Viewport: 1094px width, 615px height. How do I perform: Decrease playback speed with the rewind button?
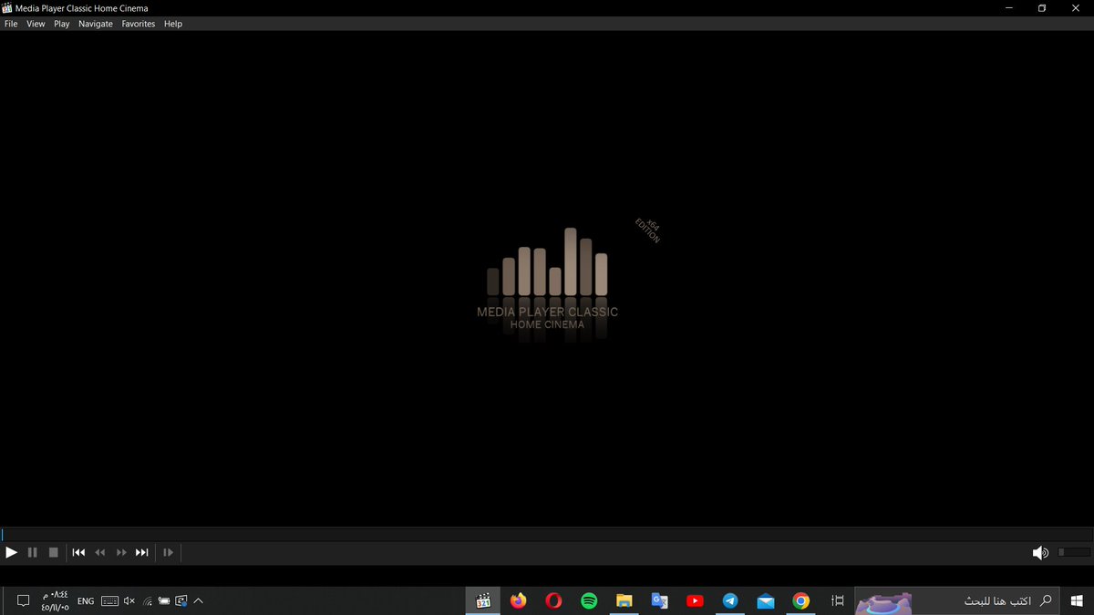(100, 552)
